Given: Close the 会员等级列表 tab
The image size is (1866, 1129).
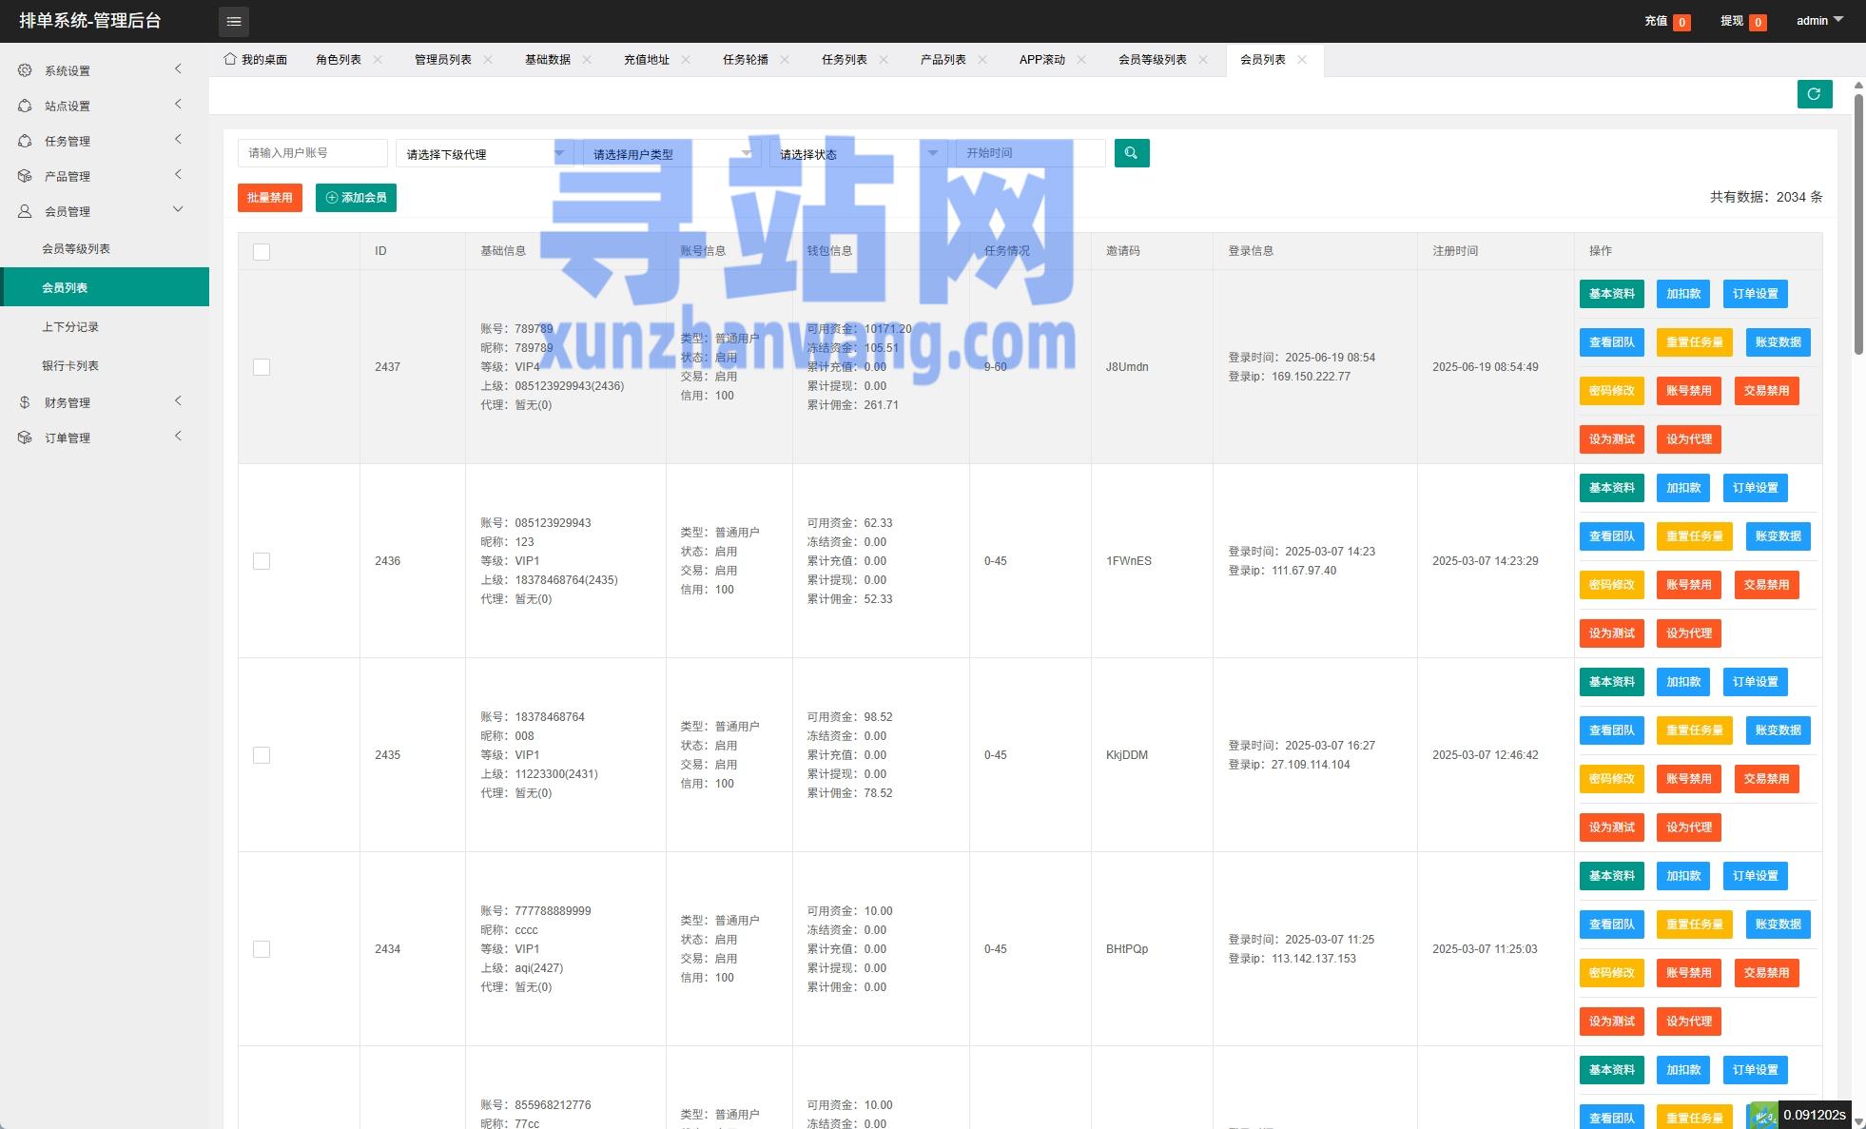Looking at the screenshot, I should click(1203, 59).
